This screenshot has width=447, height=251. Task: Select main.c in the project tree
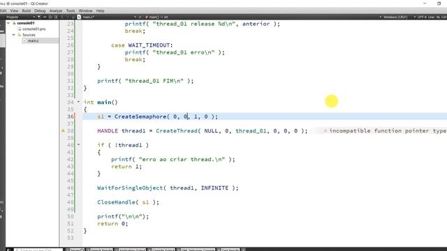(x=33, y=40)
